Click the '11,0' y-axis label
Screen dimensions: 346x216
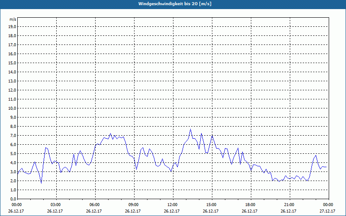12,99
